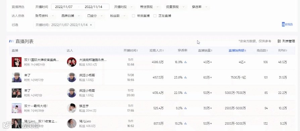Click fans count 粉丝 2044.1万
The image size is (300, 131).
[88, 111]
